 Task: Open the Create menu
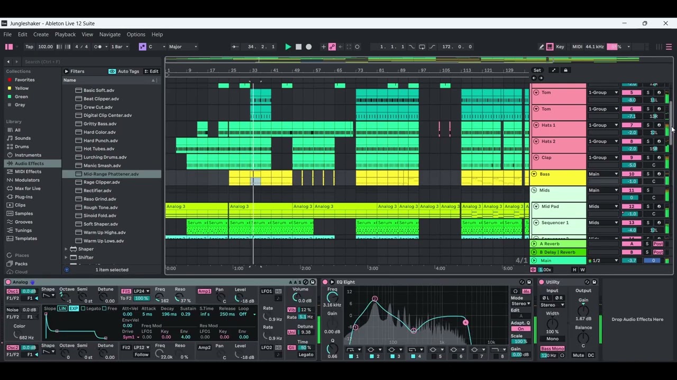pyautogui.click(x=41, y=34)
